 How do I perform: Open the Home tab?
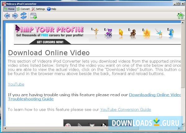tap(10, 9)
